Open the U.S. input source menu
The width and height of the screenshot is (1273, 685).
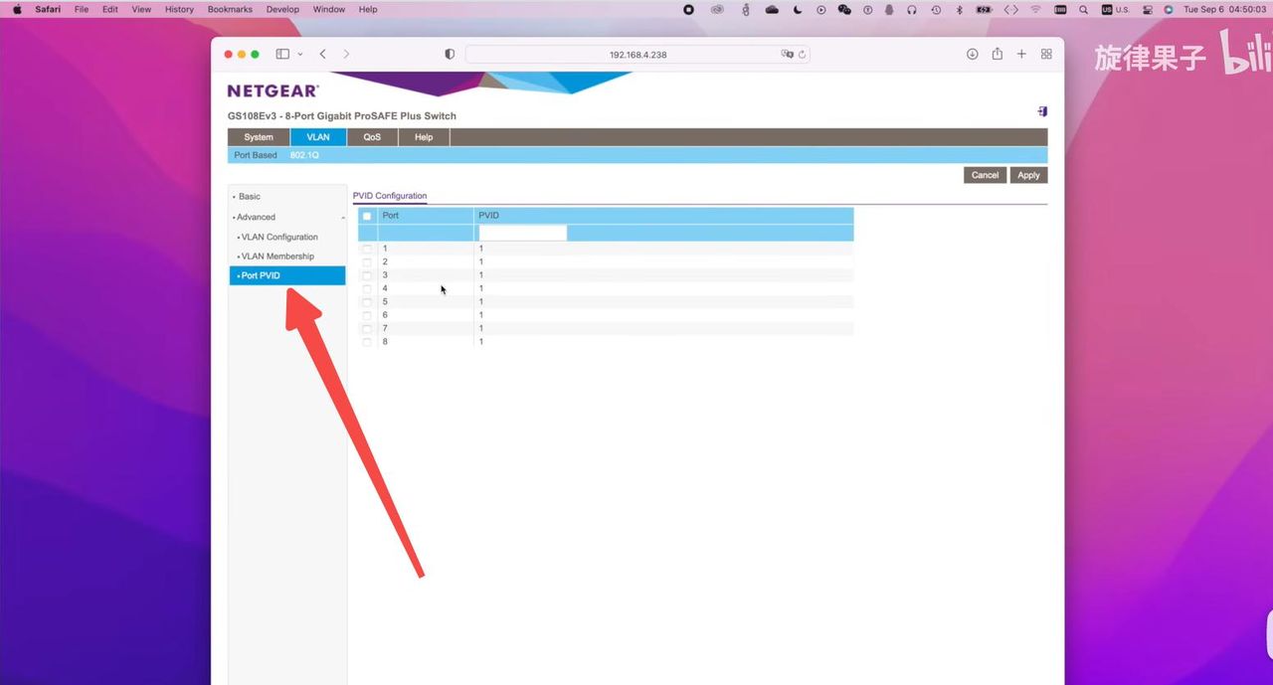tap(1115, 9)
